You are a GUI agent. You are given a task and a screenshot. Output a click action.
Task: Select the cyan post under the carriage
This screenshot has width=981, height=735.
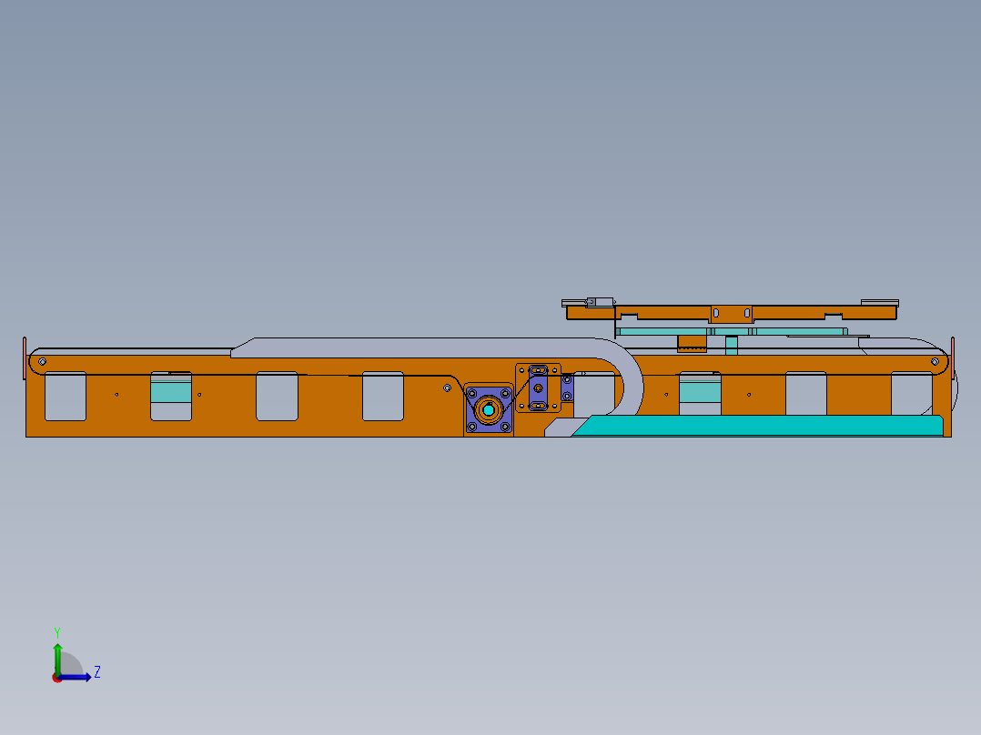coord(732,346)
